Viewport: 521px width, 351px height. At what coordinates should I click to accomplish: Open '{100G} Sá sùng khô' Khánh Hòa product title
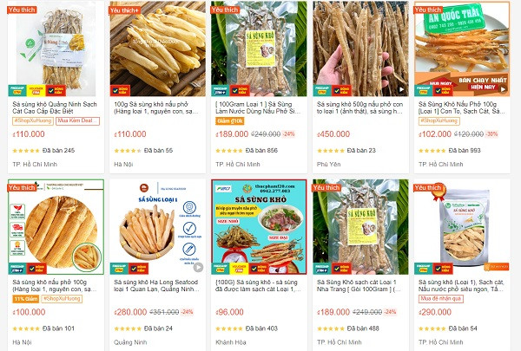click(258, 286)
